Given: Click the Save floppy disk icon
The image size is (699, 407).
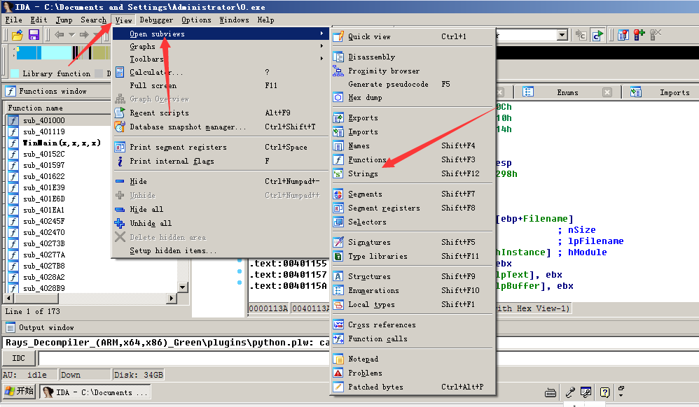Looking at the screenshot, I should [34, 35].
